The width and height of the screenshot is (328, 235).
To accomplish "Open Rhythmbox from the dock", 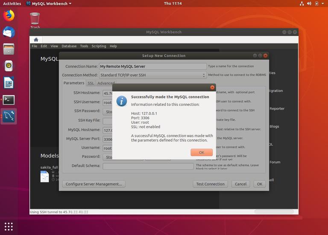I will (x=9, y=66).
